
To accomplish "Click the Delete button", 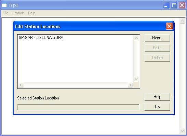I will point(157,58).
